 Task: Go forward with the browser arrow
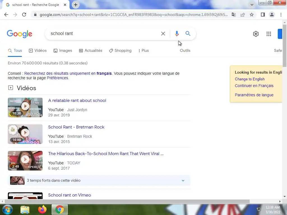click(x=15, y=15)
